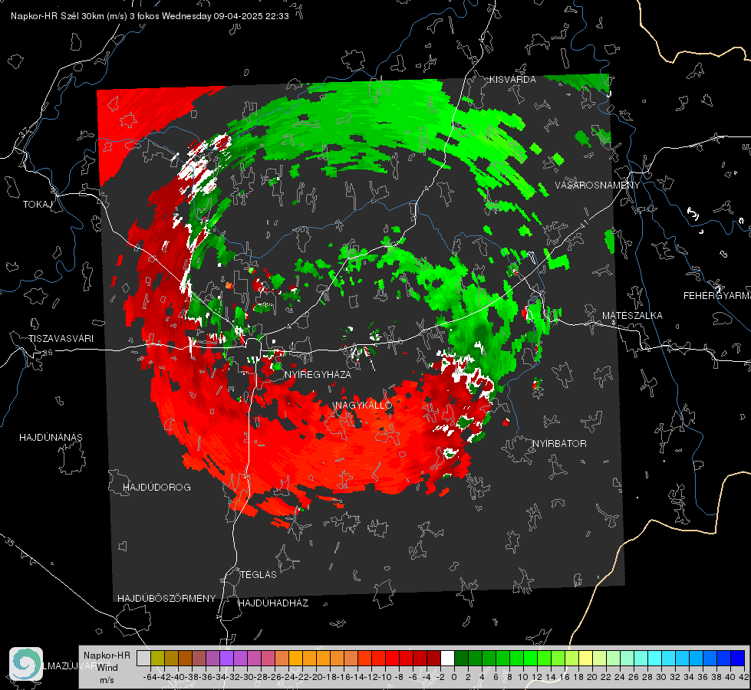The width and height of the screenshot is (751, 690).
Task: Click the white swatch in the wind legend
Action: coord(447,658)
